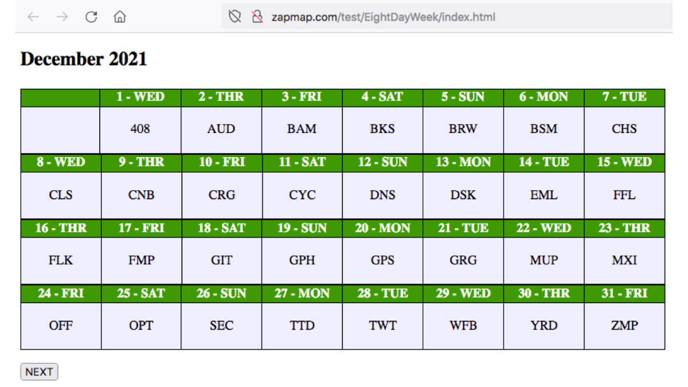Click the BKS cell
688x387 pixels.
382,130
